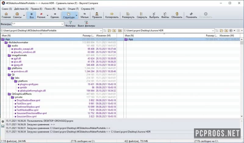The width and height of the screenshot is (244, 143).
Task: Sort left pane by Изменен column
Action: tap(106, 36)
